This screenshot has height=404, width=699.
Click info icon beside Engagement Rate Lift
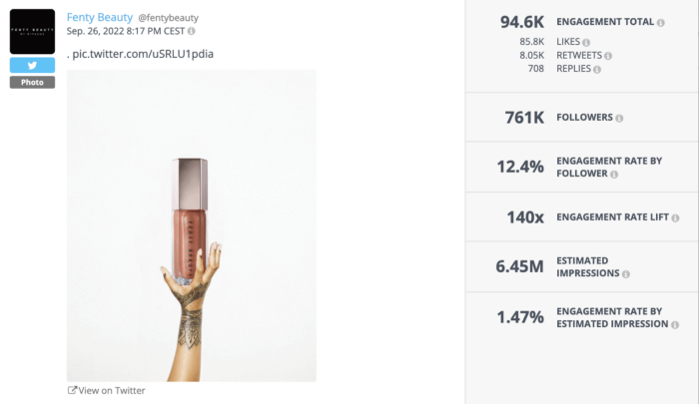[675, 217]
